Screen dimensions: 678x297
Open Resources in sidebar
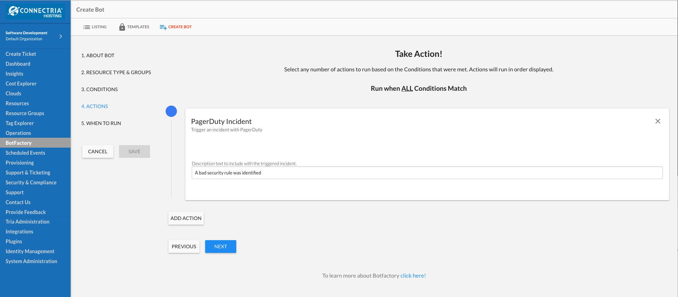click(17, 103)
